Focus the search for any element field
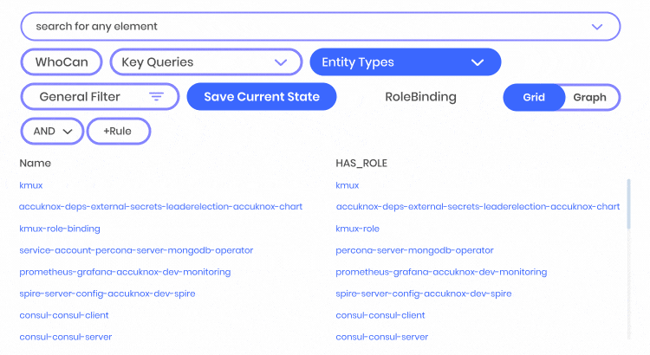 coord(303,27)
